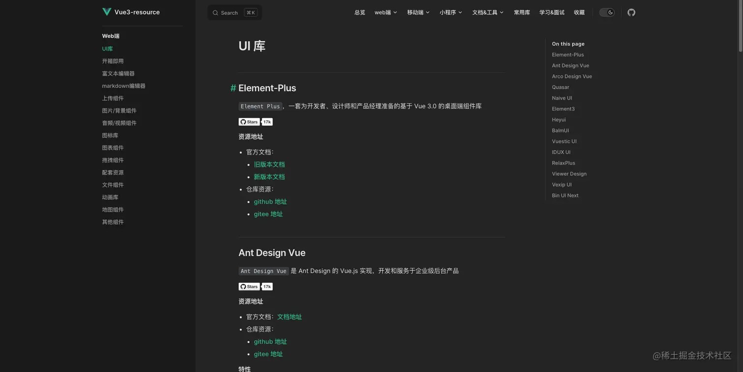Open the 旧版本文档 link
The image size is (743, 372).
[x=269, y=164]
